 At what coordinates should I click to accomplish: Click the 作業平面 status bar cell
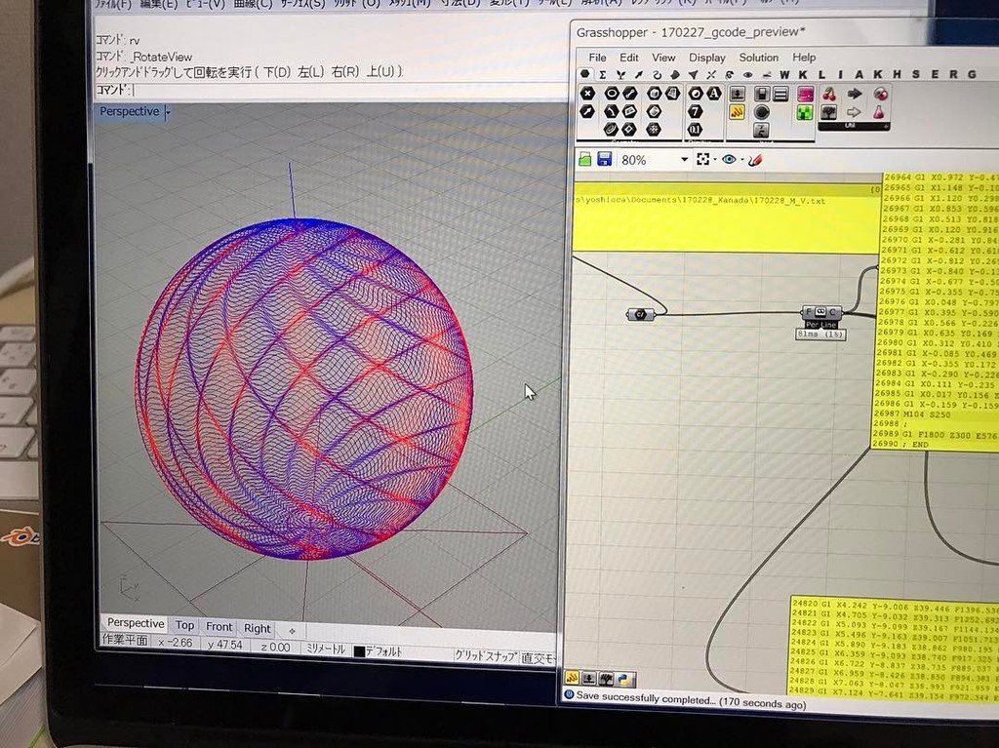point(126,640)
